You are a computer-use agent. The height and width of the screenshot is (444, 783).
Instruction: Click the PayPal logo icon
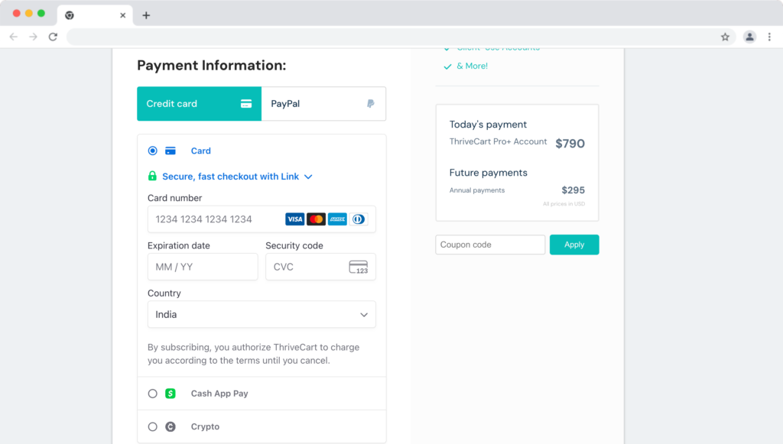coord(370,103)
